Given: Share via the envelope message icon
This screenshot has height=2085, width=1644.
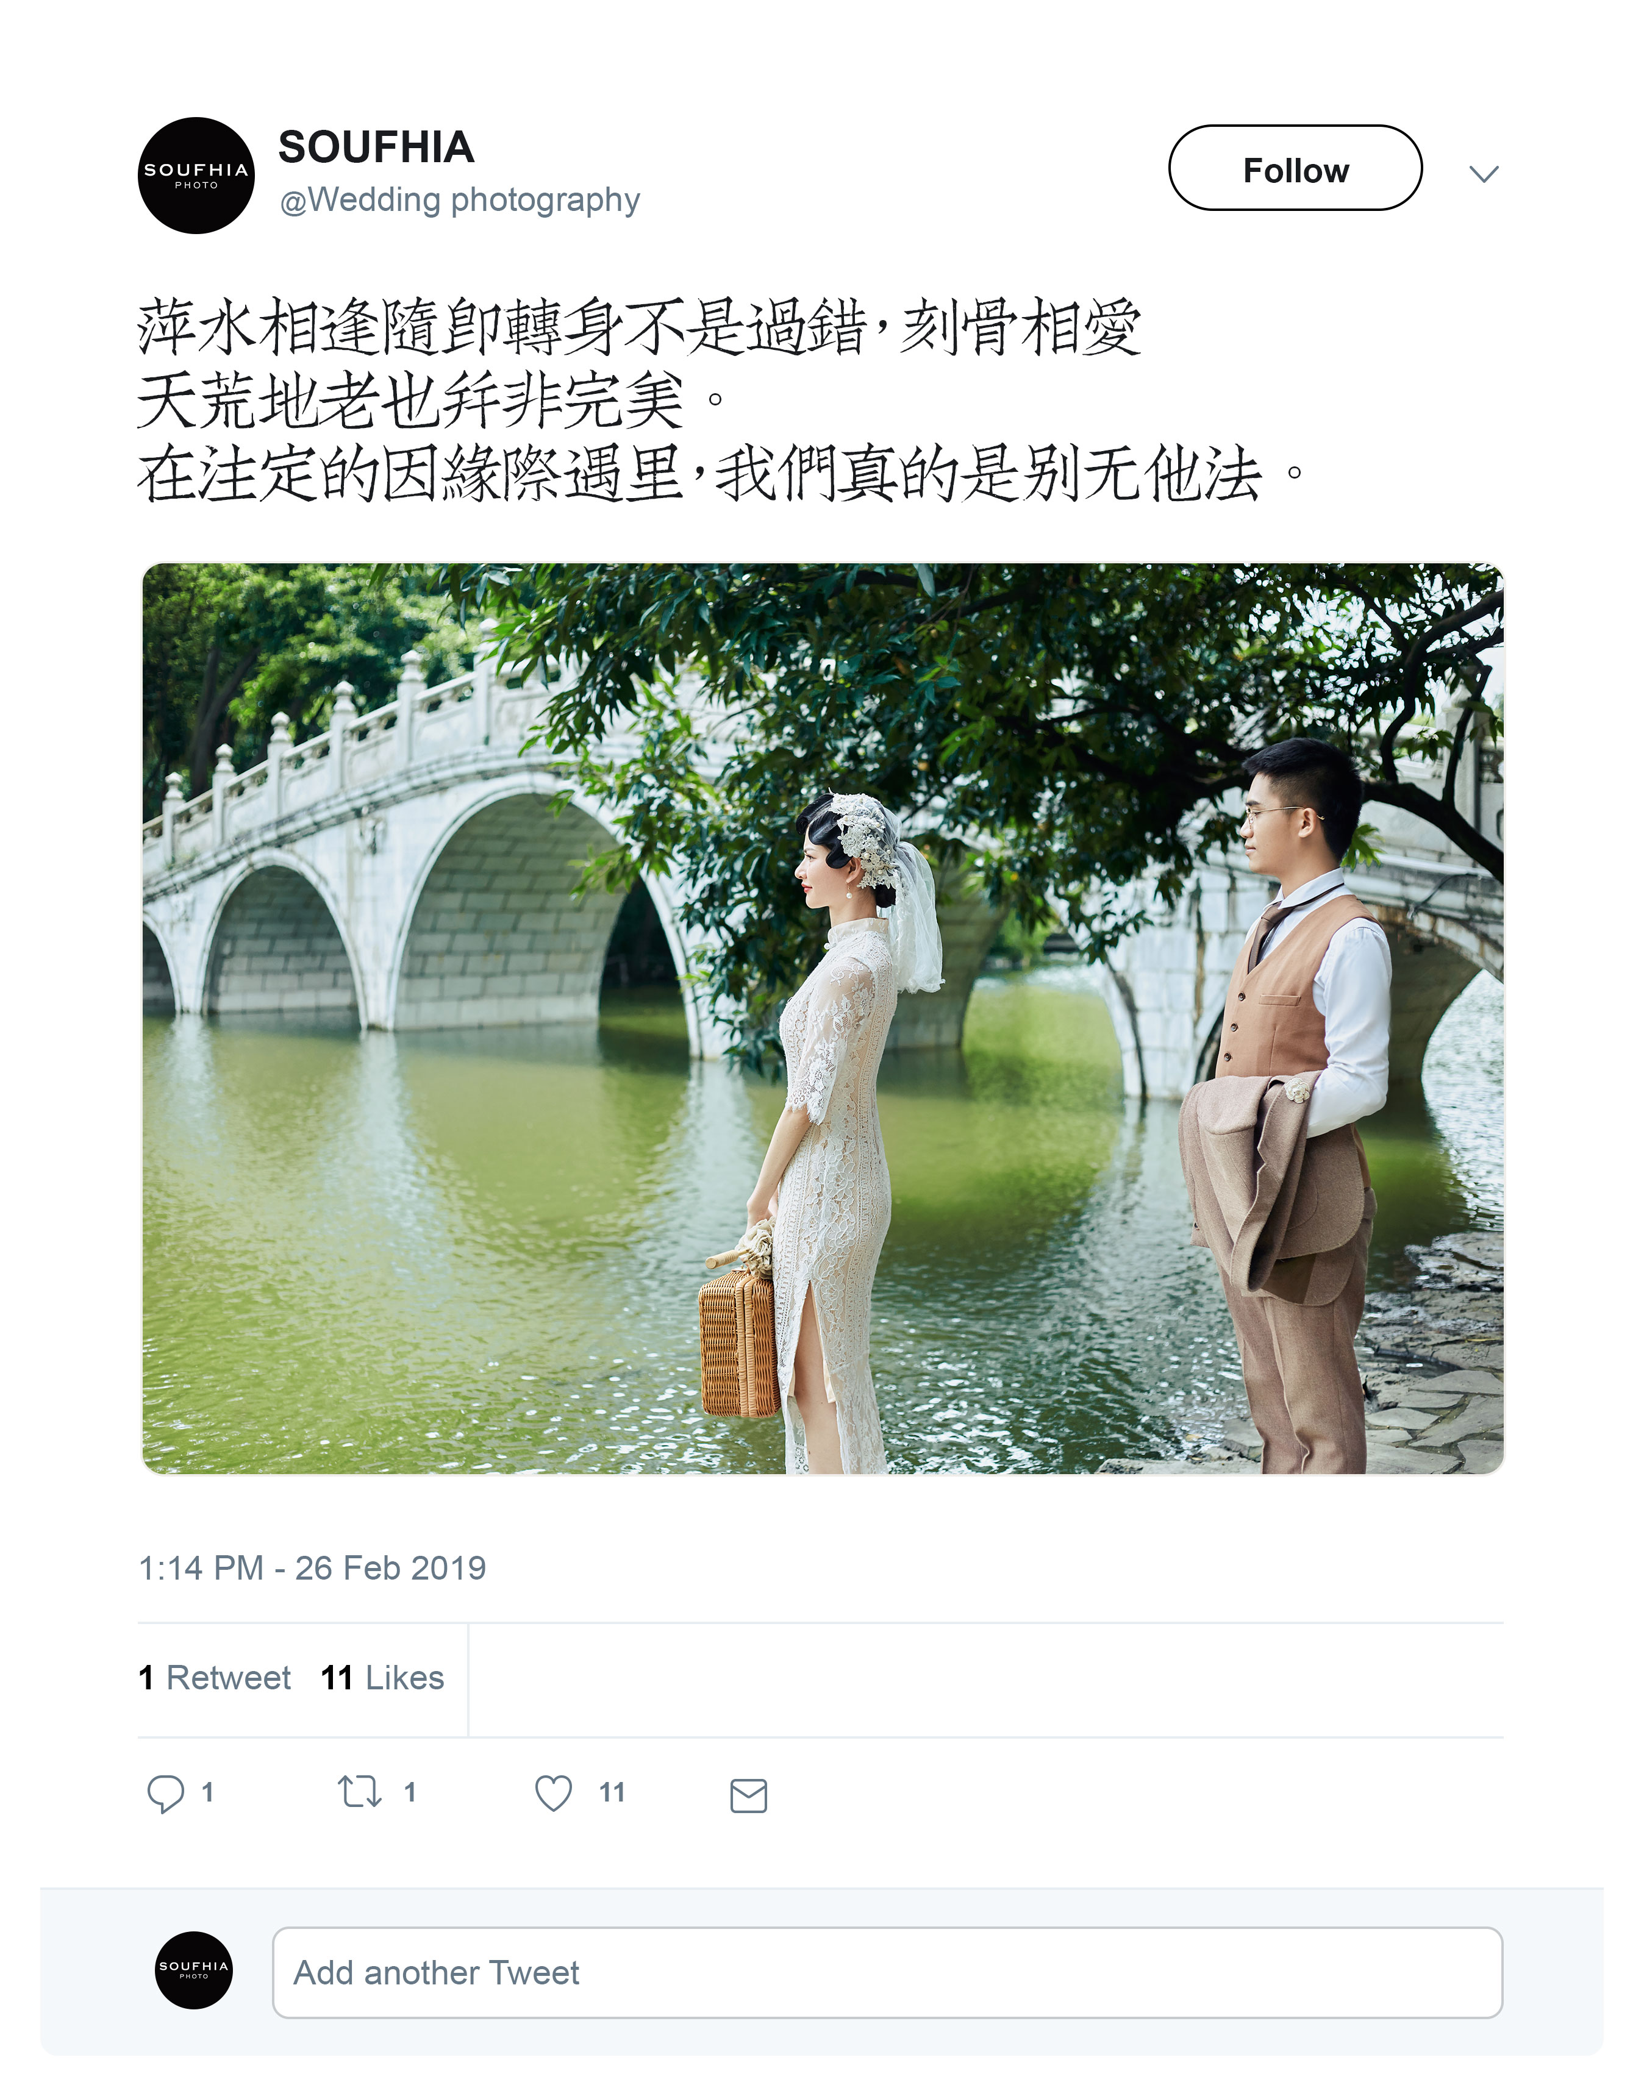Looking at the screenshot, I should click(x=748, y=1795).
